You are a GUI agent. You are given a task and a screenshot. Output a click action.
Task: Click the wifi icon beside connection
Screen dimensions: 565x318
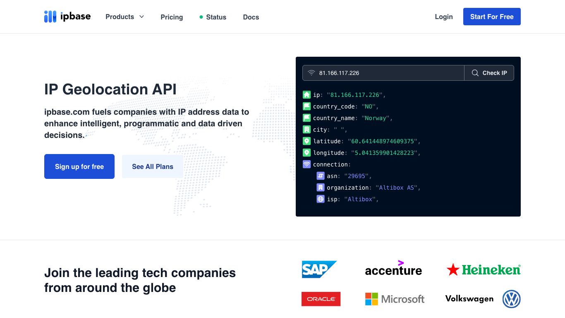(306, 164)
